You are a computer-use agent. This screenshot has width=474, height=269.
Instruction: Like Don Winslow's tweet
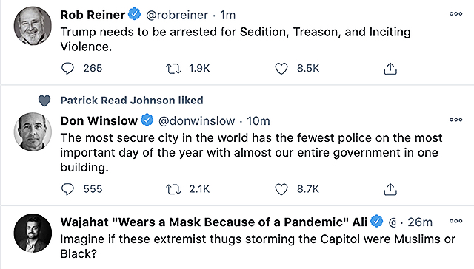[281, 189]
